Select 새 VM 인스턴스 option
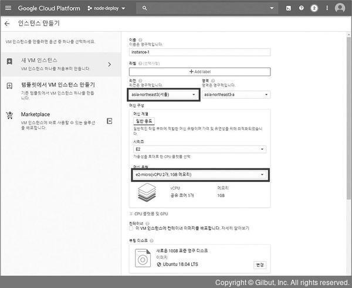 coord(61,65)
